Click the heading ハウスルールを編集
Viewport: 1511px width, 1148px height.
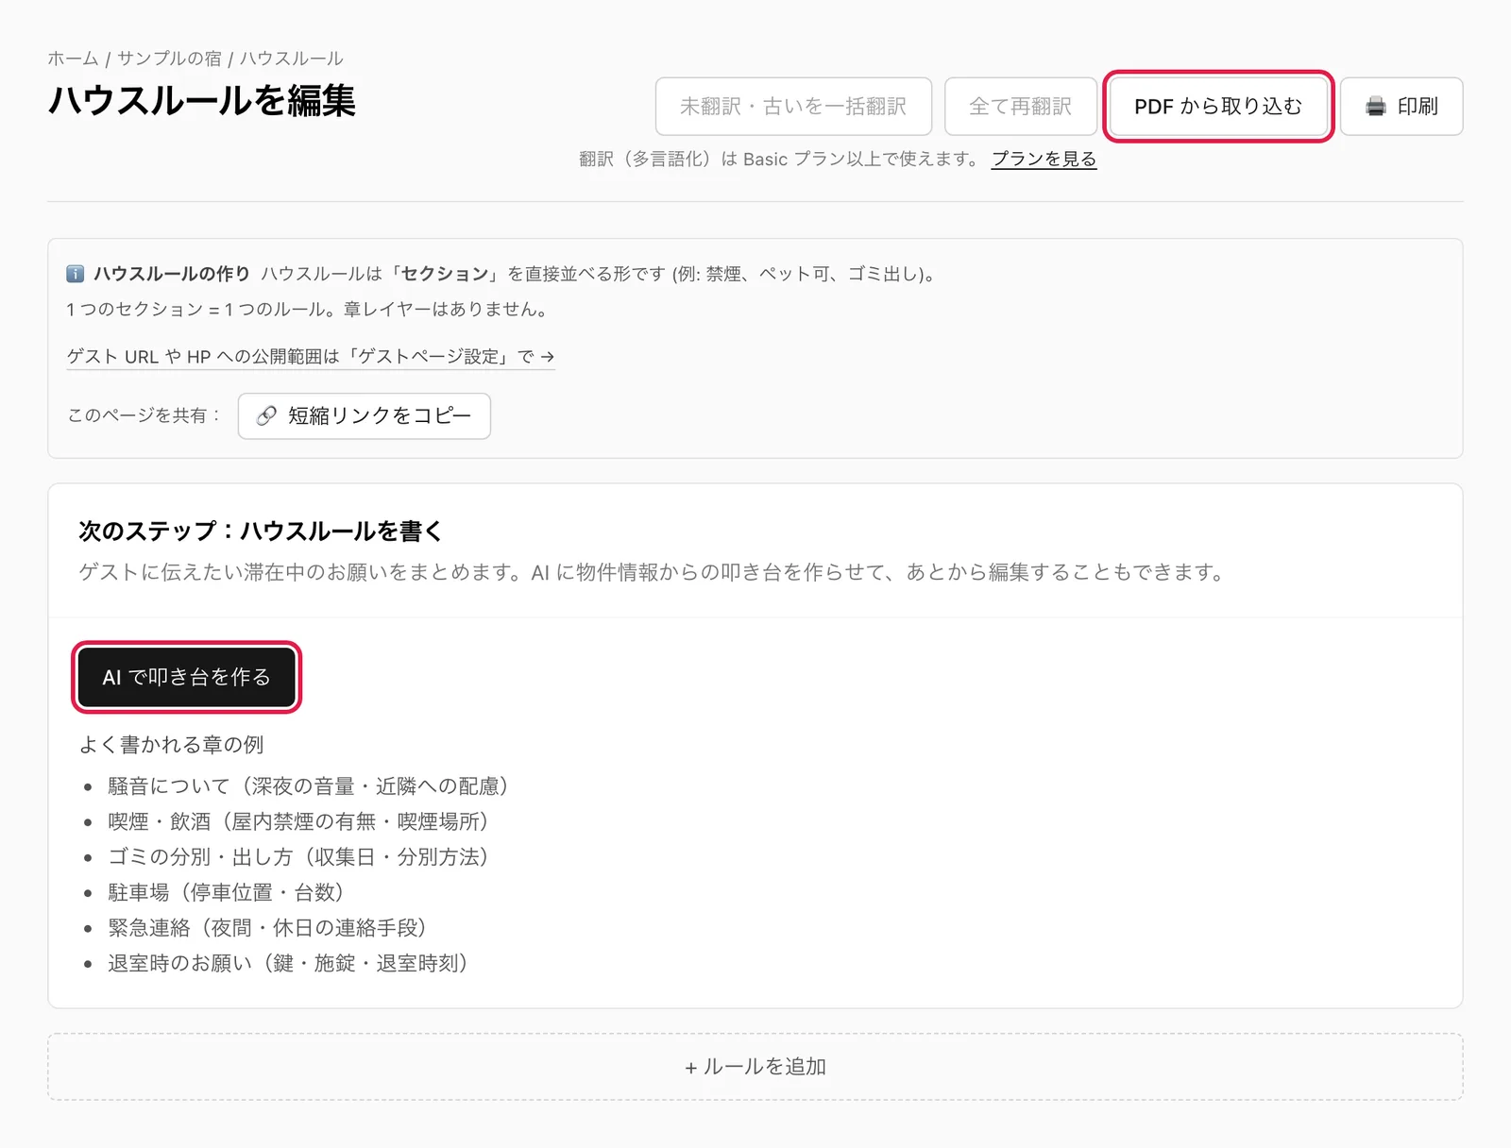tap(202, 101)
